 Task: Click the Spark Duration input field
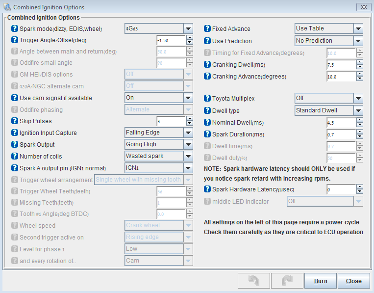tap(342, 134)
